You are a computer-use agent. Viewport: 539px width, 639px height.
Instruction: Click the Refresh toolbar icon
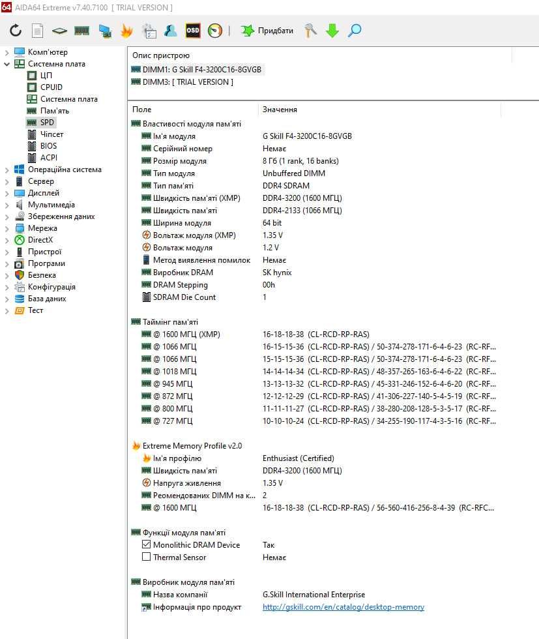point(16,31)
